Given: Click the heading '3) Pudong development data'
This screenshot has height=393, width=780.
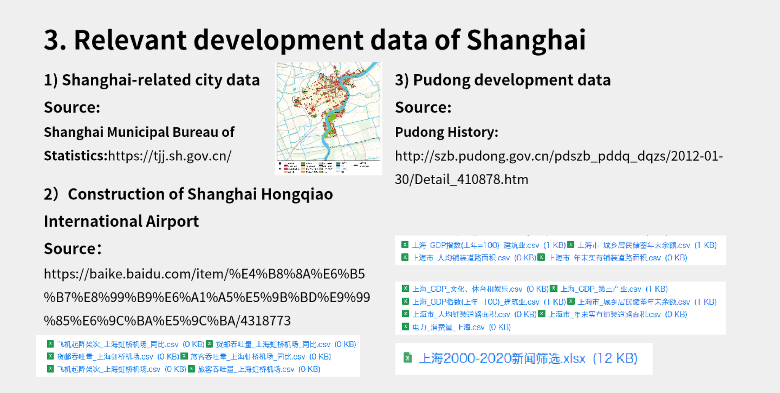Looking at the screenshot, I should [x=503, y=80].
